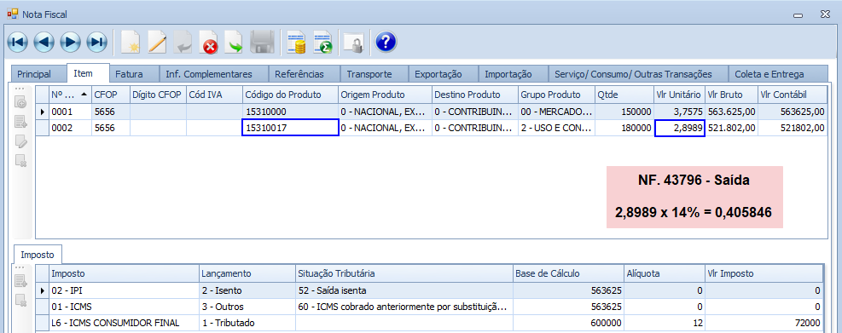Viewport: 842px width, 333px height.
Task: Click product code cell 15310017
Action: (x=290, y=128)
